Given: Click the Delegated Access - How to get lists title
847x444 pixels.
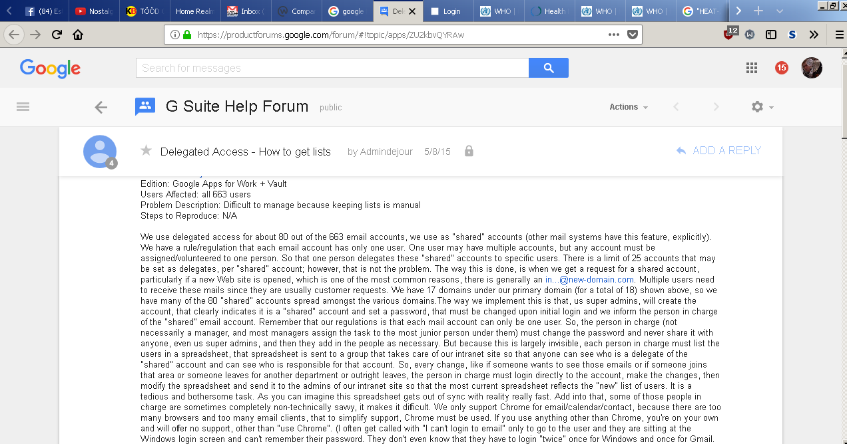Looking at the screenshot, I should point(246,152).
